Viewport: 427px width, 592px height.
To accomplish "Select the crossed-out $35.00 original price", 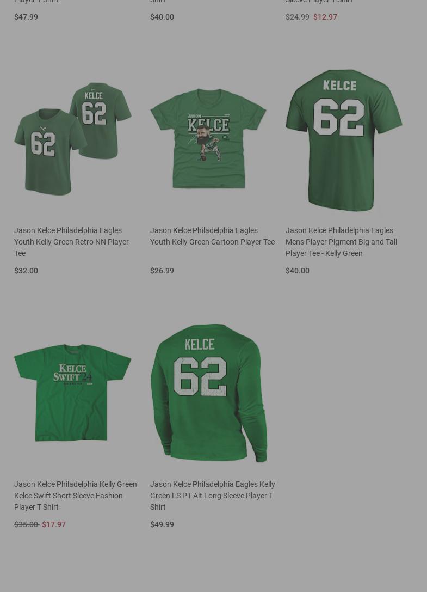I will [27, 524].
